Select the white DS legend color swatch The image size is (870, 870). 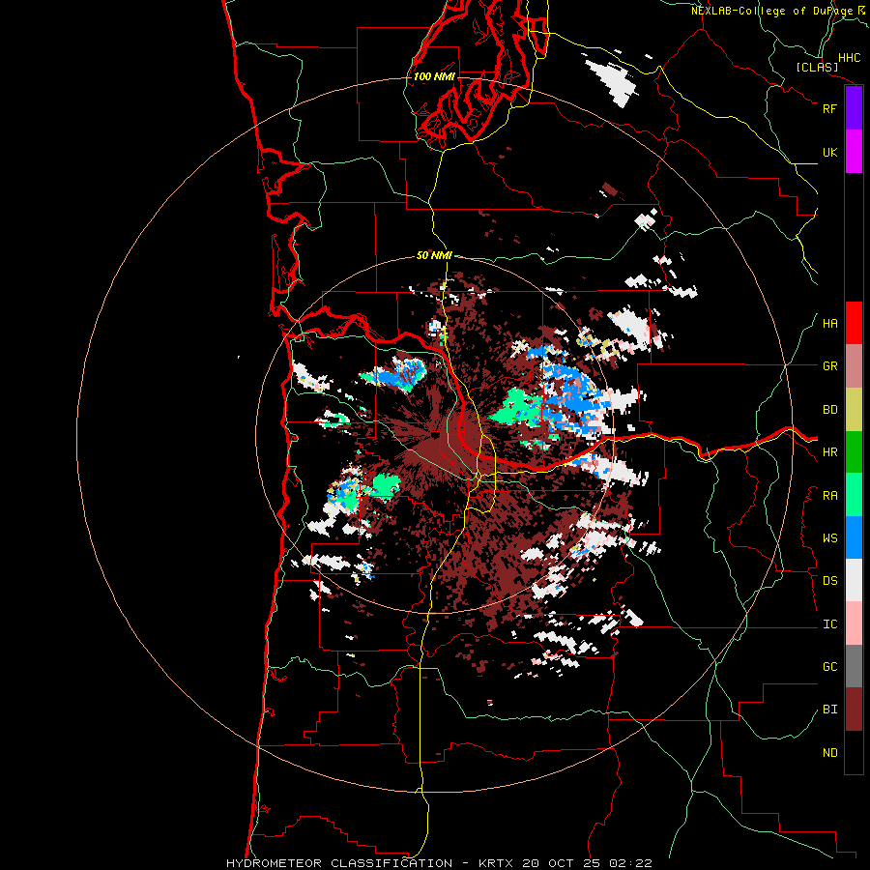[854, 580]
